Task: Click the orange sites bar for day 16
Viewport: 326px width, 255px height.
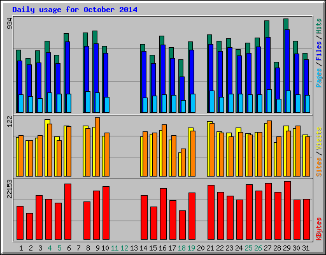Action: point(164,150)
